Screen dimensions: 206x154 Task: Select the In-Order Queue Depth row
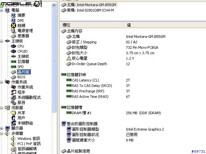133,64
